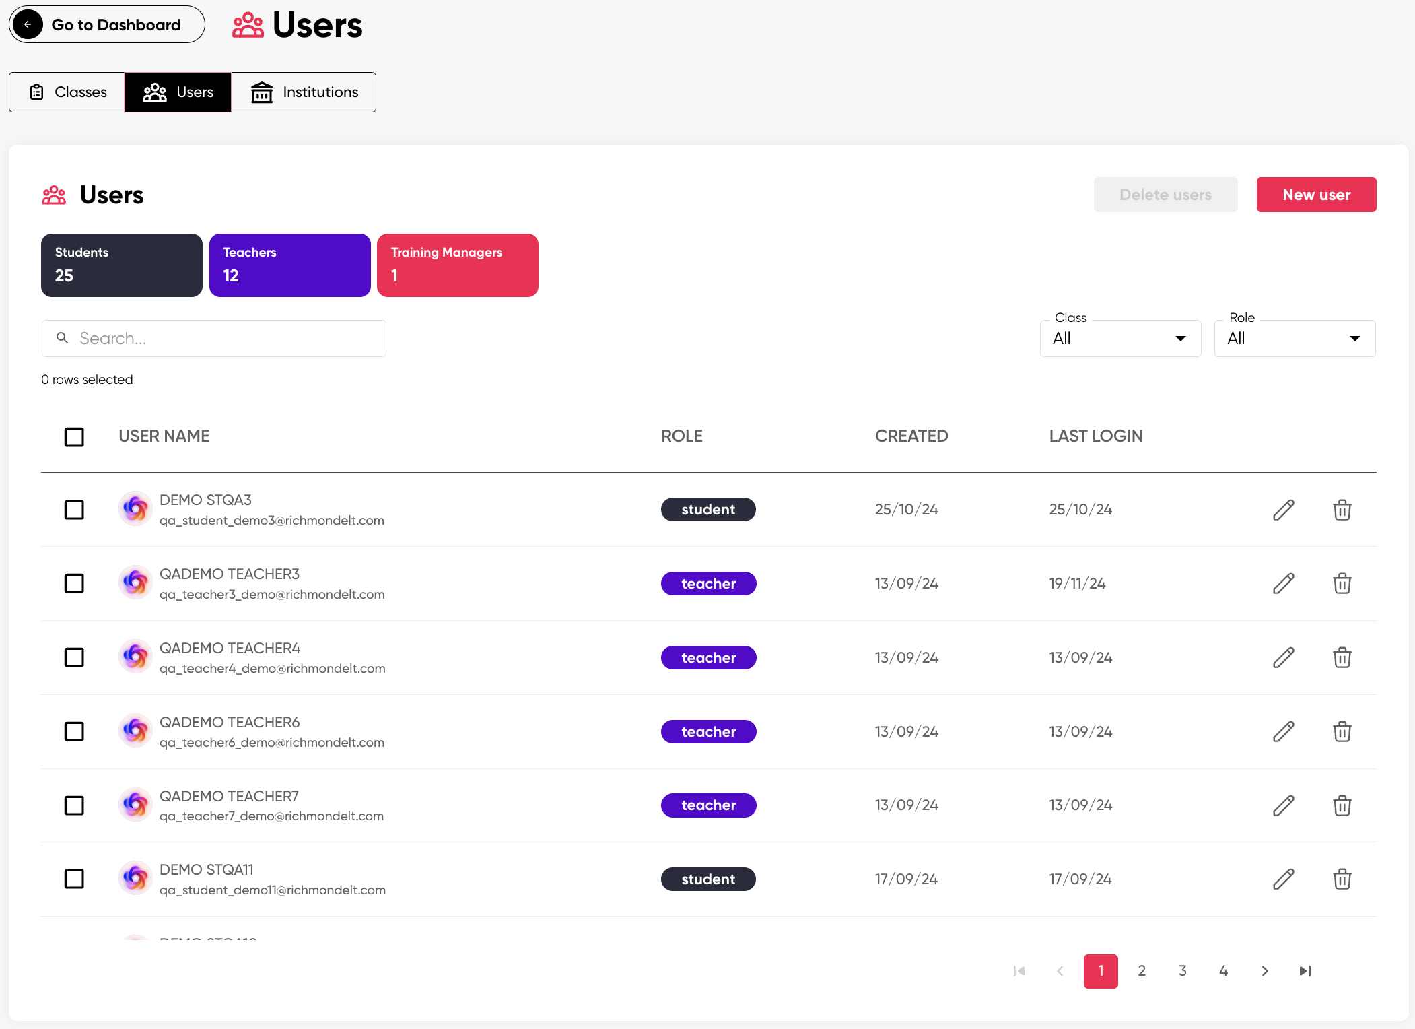Expand the Role filter dropdown
Screen dimensions: 1415x1029
click(x=1294, y=338)
